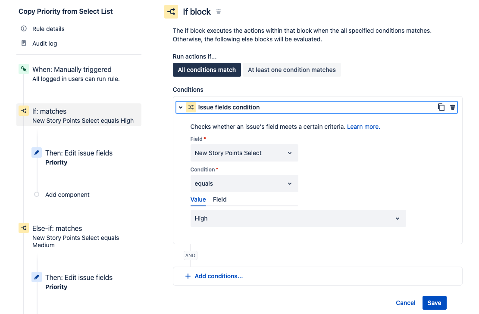Switch to the Field tab below Condition

pos(219,199)
